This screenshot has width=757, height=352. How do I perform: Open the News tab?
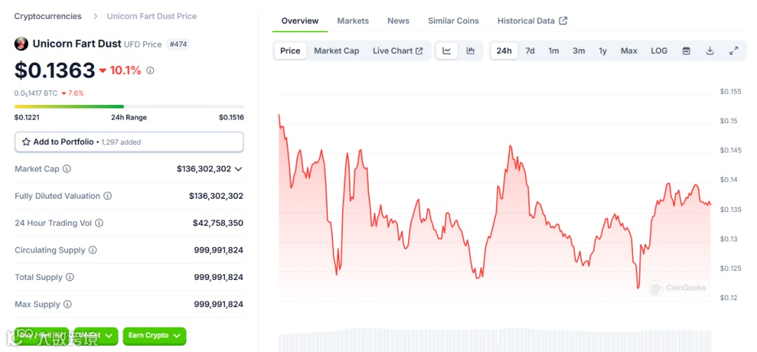[x=398, y=21]
